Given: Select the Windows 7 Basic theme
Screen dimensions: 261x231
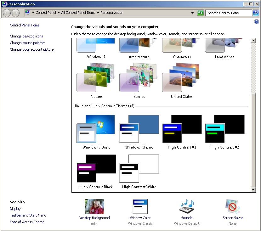Looking at the screenshot, I should point(96,132).
